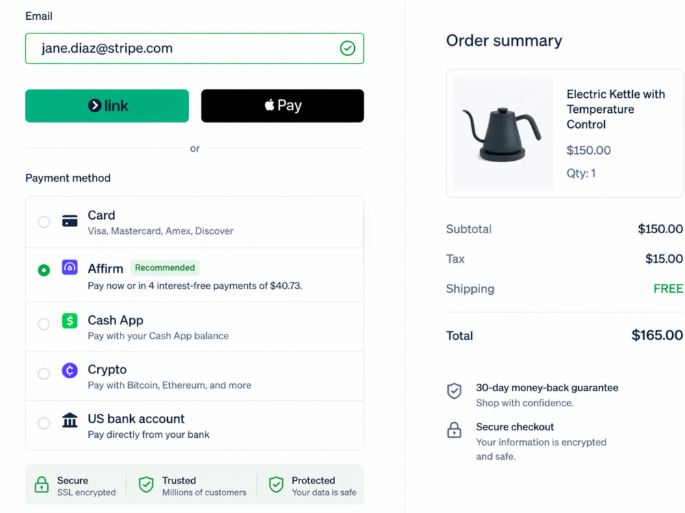The width and height of the screenshot is (685, 513).
Task: Click the purple Crypto coin icon
Action: (x=70, y=370)
